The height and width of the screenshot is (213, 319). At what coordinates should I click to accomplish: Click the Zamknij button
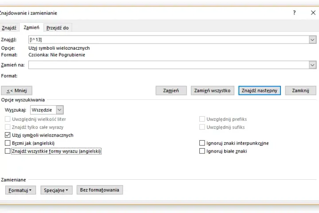300,91
